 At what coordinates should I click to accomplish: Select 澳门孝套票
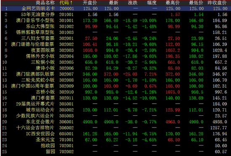tap(43, 98)
